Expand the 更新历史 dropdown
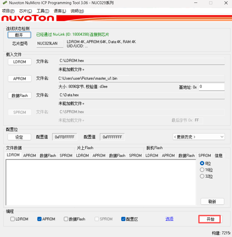The height and width of the screenshot is (237, 232). click(199, 137)
